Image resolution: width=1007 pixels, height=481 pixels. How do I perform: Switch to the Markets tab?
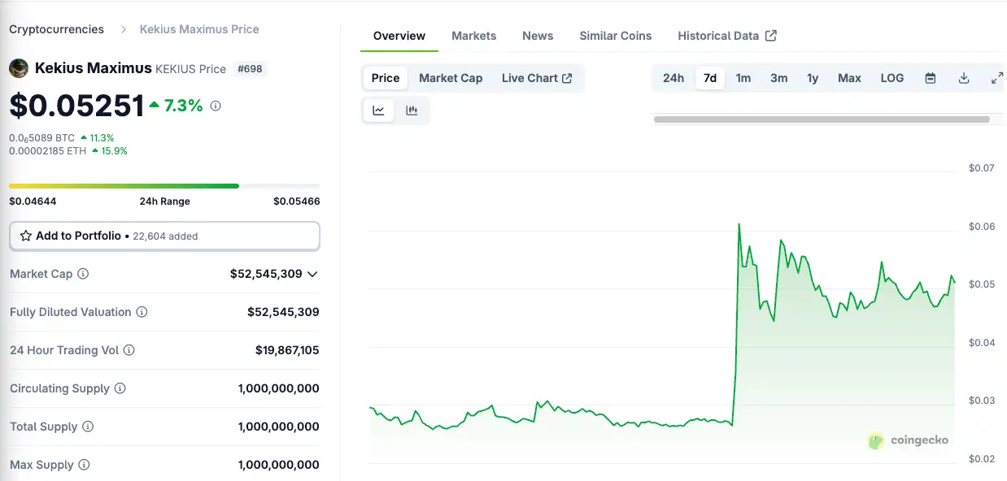[474, 36]
